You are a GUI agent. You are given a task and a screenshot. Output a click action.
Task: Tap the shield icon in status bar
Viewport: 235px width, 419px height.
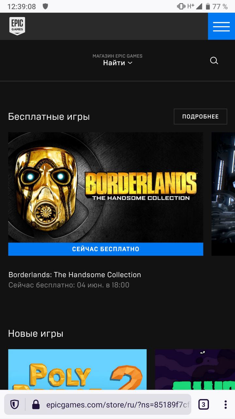pos(45,6)
